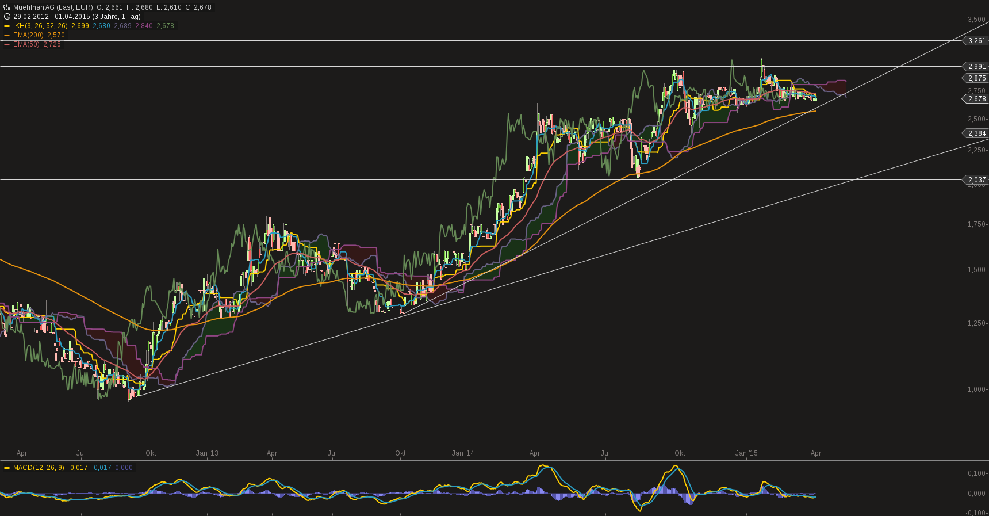Click the current price tag 2,678
Screen dimensions: 989x516
click(976, 99)
